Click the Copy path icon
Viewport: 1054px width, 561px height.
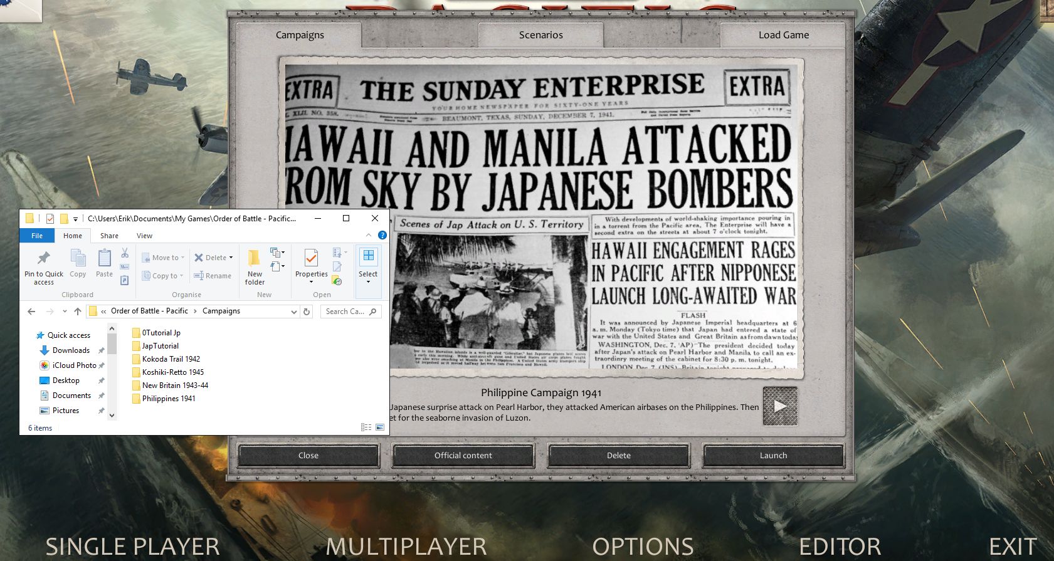[x=125, y=267]
